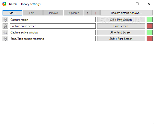The width and height of the screenshot is (155, 125).
Task: Click red status swatch for Start/Stop screen recording
Action: point(150,39)
